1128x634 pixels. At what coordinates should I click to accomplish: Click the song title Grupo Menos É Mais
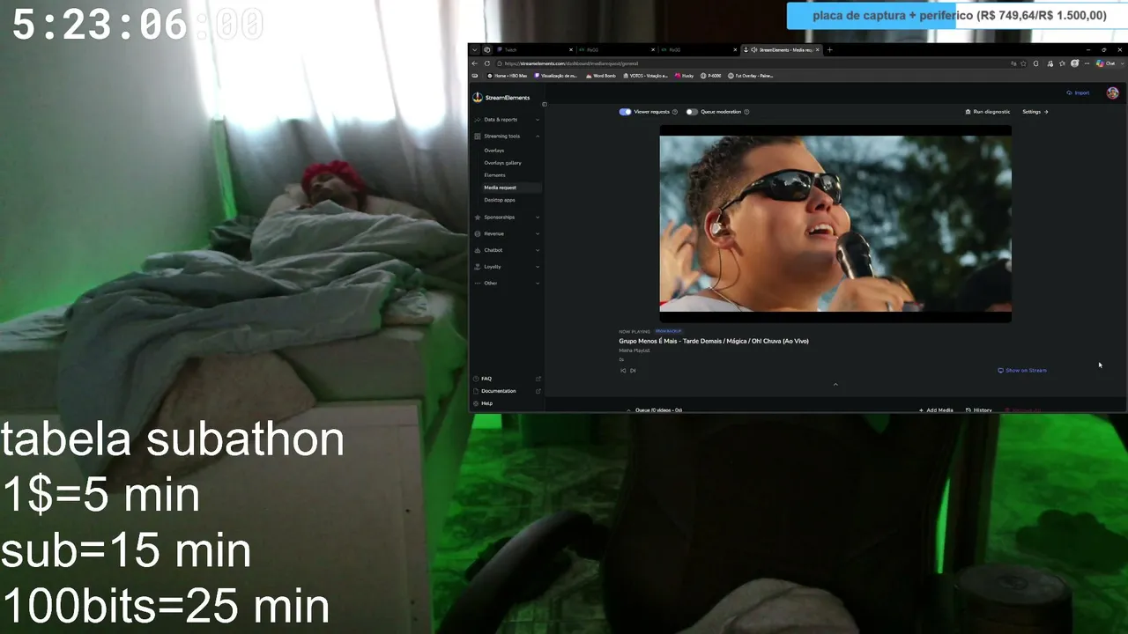[x=714, y=341]
